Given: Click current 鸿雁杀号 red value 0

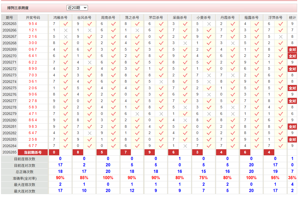Looking at the screenshot, I should 54,152.
